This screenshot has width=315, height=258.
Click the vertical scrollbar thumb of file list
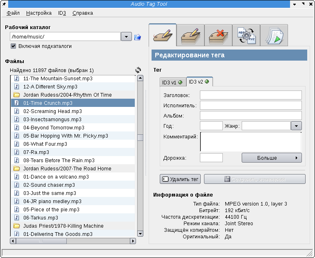click(x=140, y=138)
